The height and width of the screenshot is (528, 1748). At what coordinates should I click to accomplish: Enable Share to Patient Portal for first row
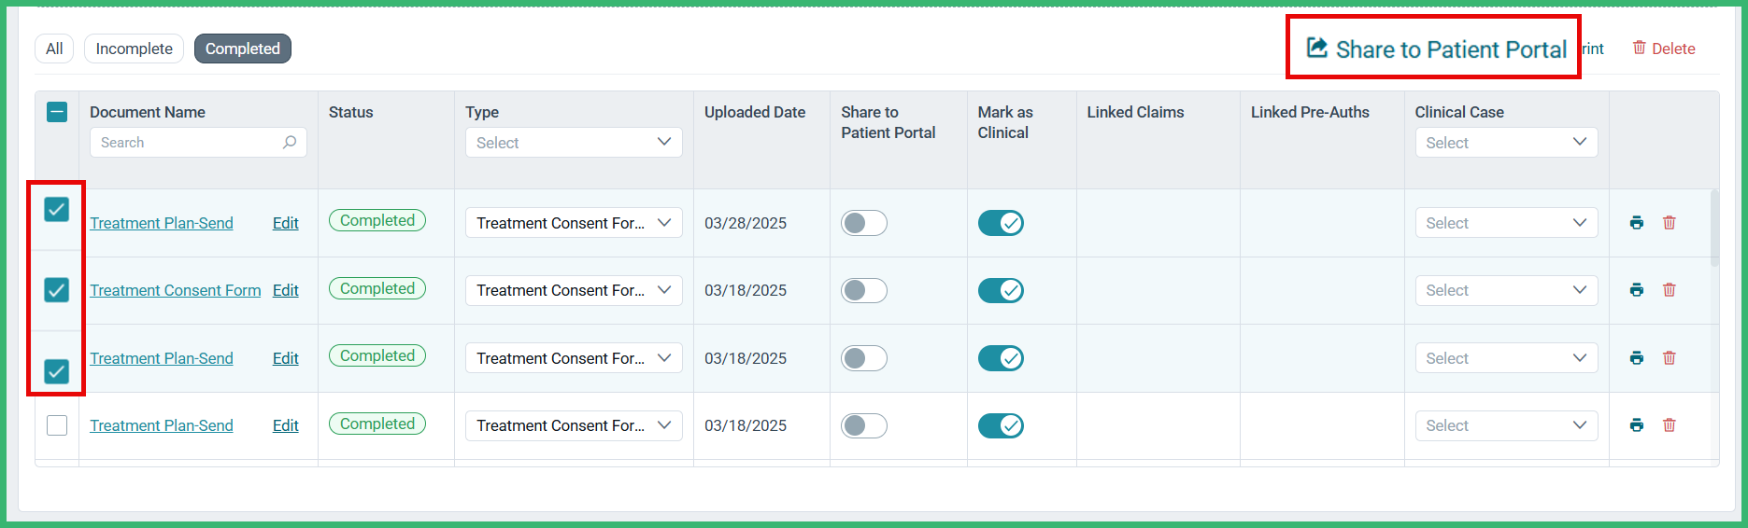[x=863, y=223]
